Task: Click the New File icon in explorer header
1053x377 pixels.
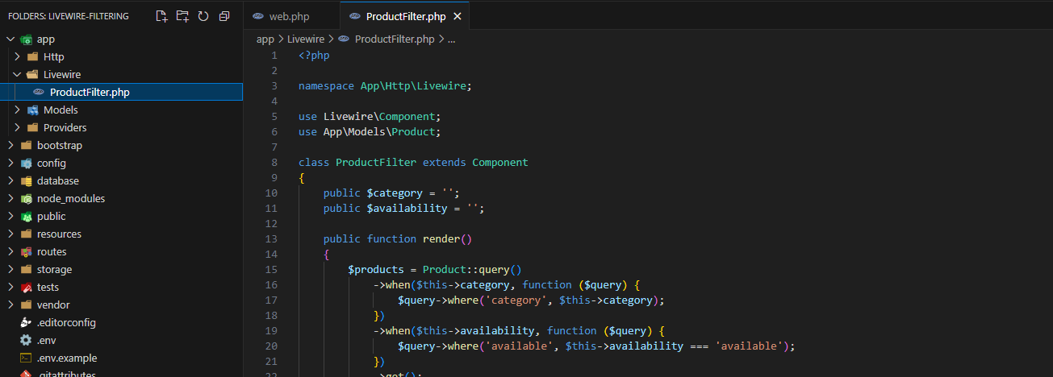Action: coord(162,16)
